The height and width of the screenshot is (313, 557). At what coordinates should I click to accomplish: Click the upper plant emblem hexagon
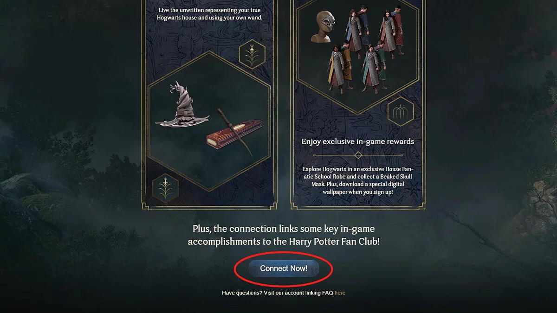(x=252, y=54)
